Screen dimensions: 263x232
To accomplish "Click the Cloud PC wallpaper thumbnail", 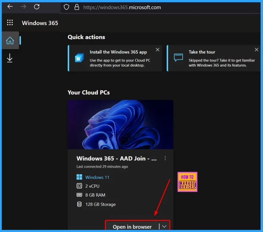I will point(120,125).
